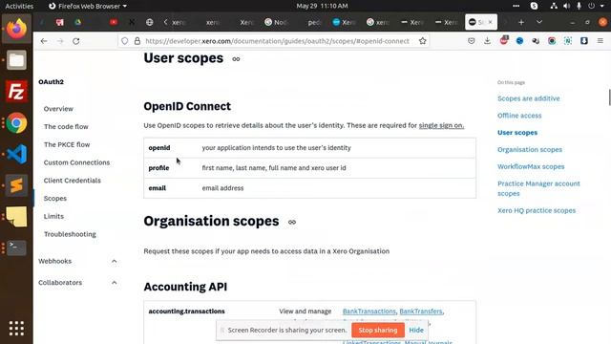
Task: Jump to User scopes in page index
Action: click(x=517, y=133)
